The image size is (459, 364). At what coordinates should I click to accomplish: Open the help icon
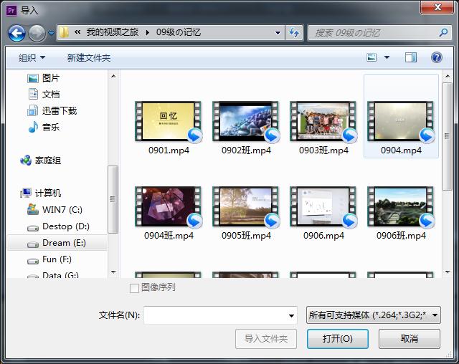(436, 57)
